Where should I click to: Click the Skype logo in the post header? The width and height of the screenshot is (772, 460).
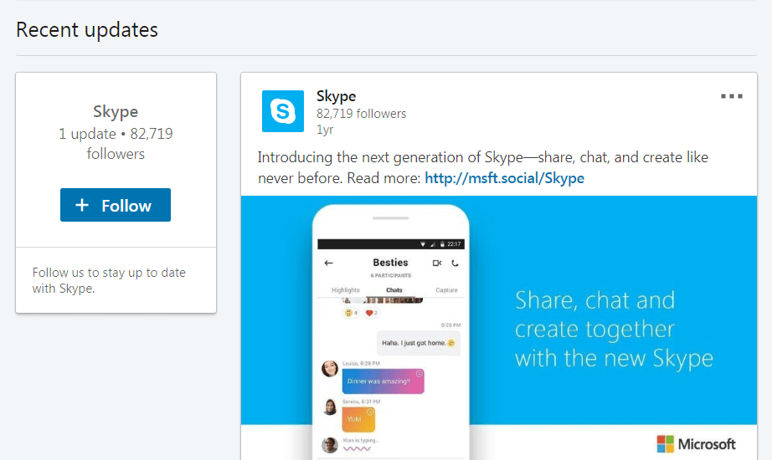coord(283,111)
